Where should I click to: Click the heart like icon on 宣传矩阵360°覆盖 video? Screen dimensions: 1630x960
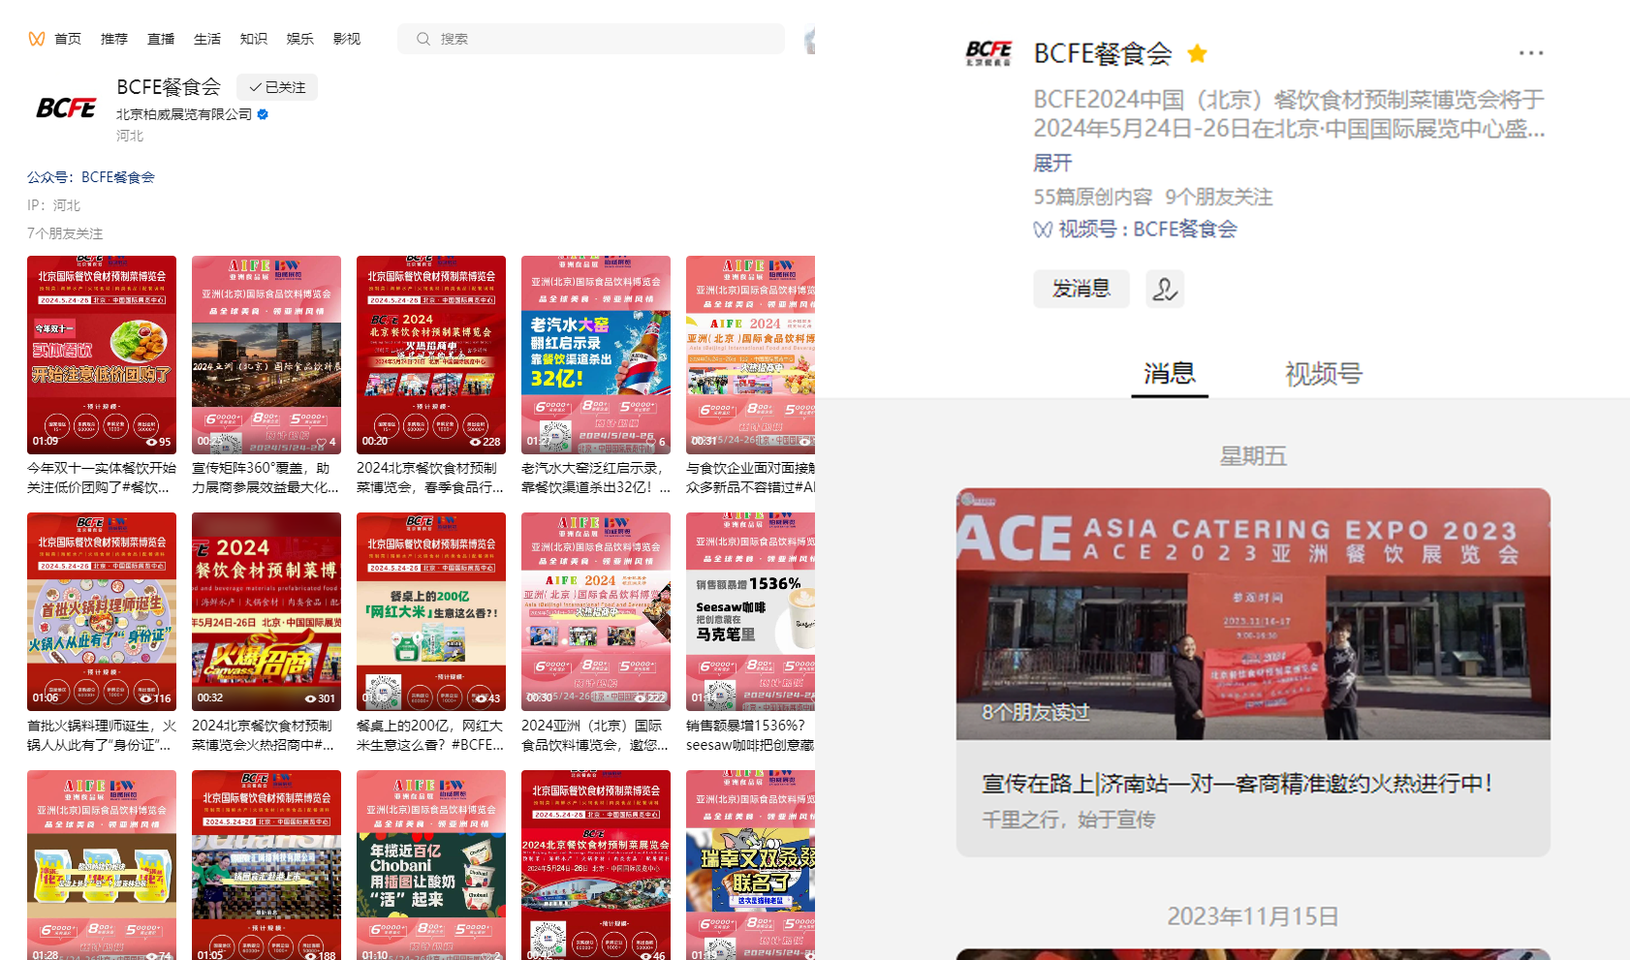[321, 441]
